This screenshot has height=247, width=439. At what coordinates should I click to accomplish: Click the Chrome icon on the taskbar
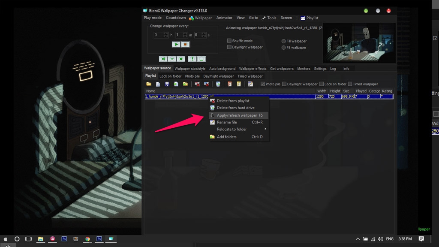coord(87,239)
